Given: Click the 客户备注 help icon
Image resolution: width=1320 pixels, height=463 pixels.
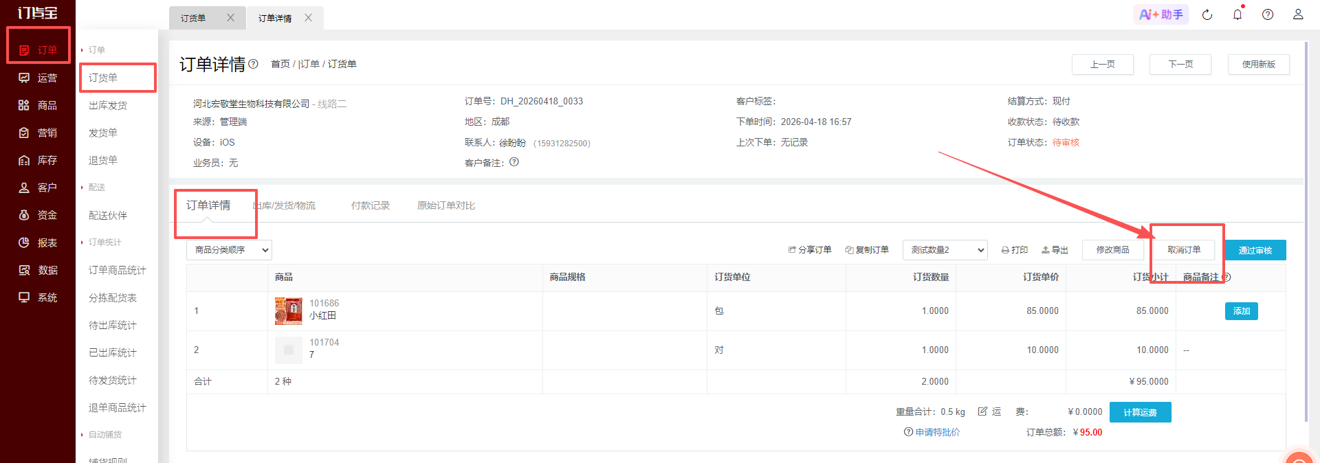Looking at the screenshot, I should click(x=514, y=162).
